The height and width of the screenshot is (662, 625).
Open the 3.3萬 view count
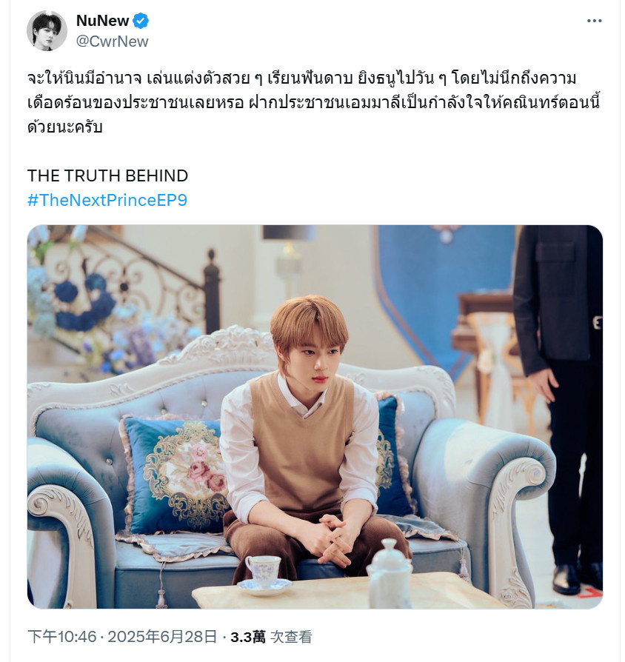(x=248, y=637)
